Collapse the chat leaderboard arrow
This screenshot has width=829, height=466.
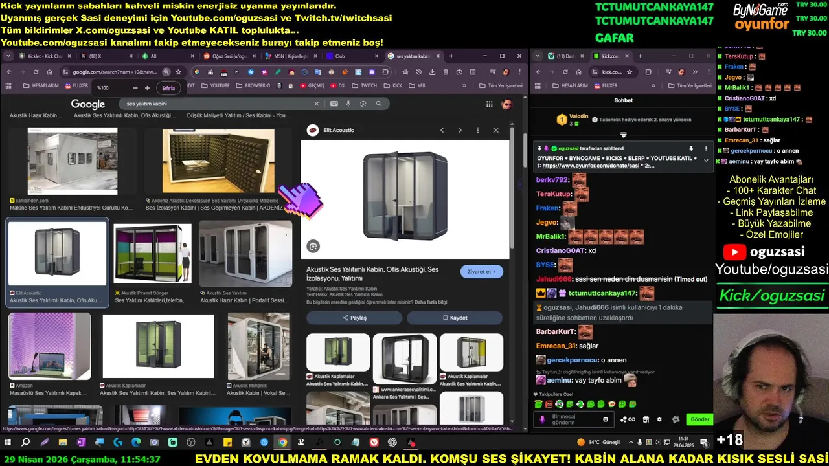(x=624, y=135)
